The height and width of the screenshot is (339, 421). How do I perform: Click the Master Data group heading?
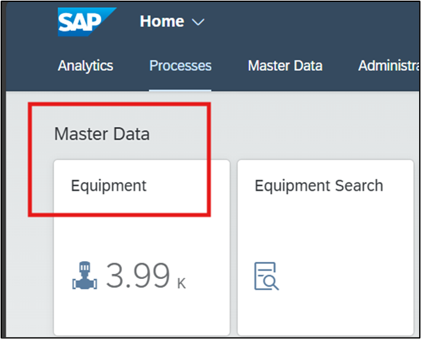tap(102, 134)
